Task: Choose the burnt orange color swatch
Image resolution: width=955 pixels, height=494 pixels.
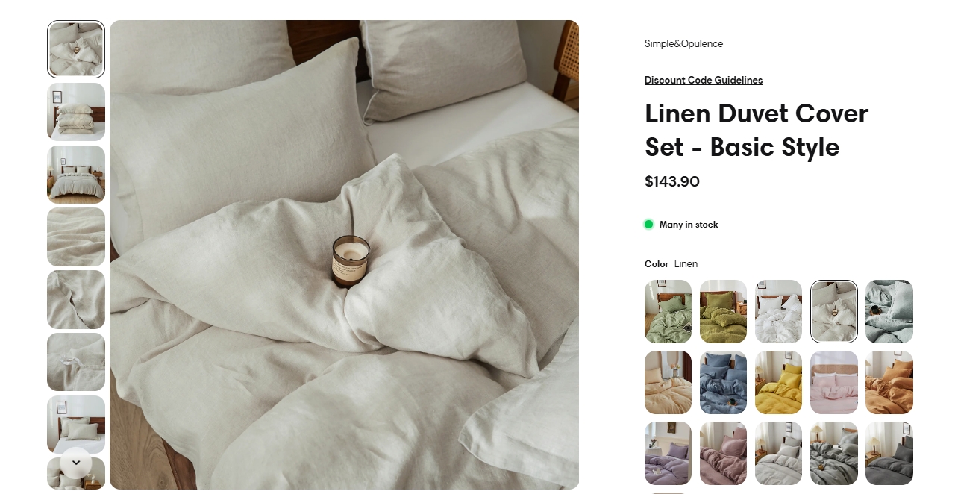Action: (889, 382)
